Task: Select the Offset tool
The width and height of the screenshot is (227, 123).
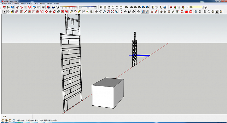Action: click(67, 12)
